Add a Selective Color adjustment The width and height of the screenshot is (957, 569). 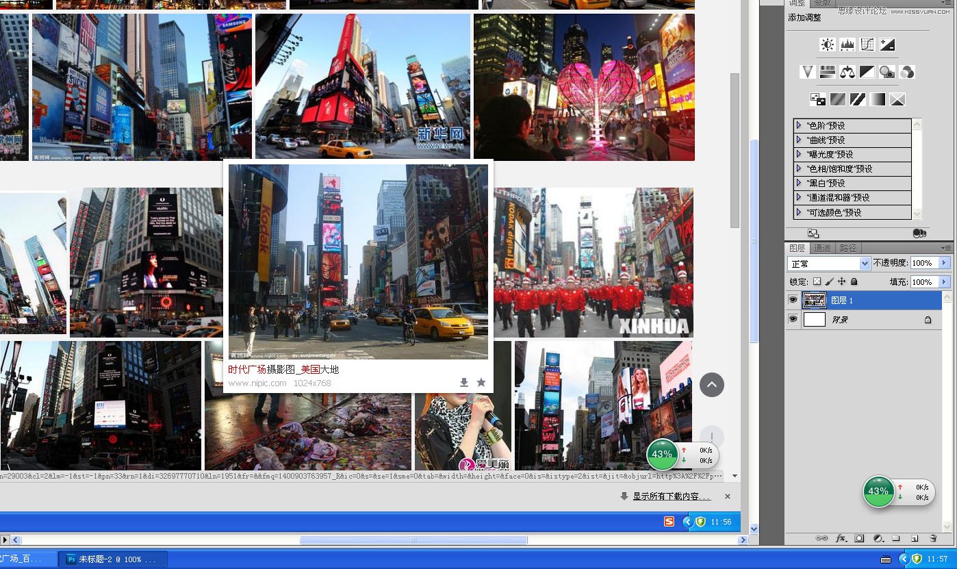click(897, 99)
